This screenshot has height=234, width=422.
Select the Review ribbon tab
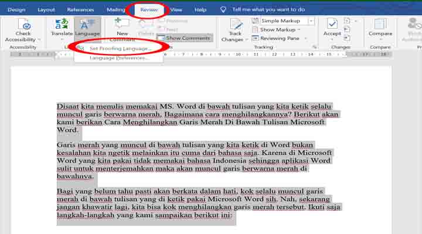[x=149, y=10]
